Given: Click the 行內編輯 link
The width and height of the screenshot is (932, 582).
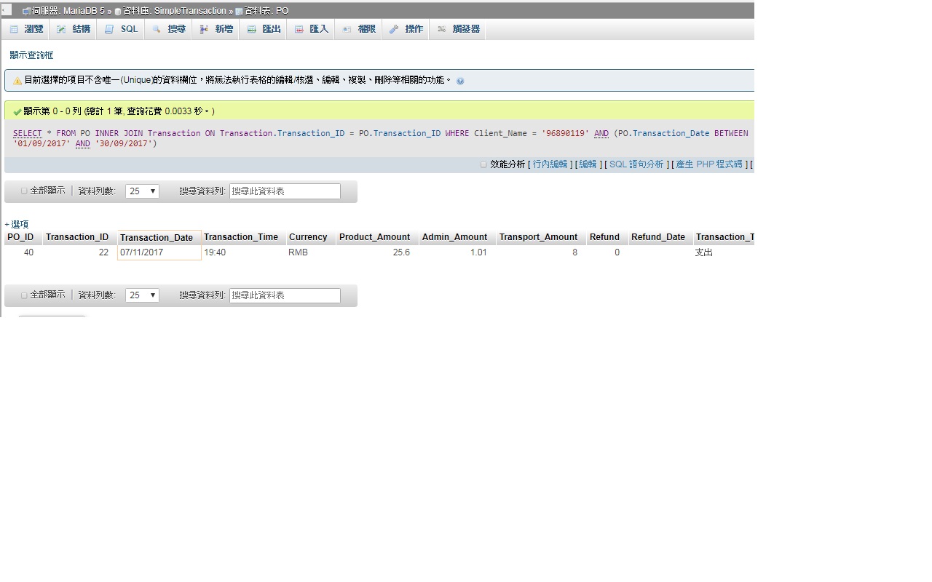Looking at the screenshot, I should 550,164.
